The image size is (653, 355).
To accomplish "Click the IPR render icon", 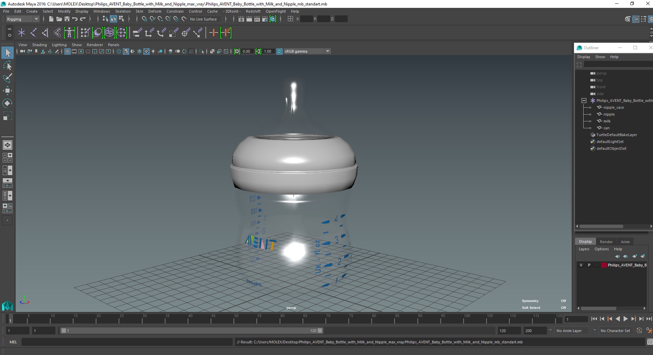I will point(257,19).
